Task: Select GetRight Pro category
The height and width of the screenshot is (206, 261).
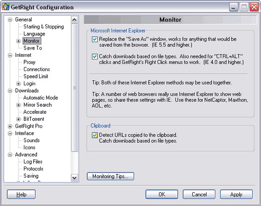Action: (x=29, y=126)
